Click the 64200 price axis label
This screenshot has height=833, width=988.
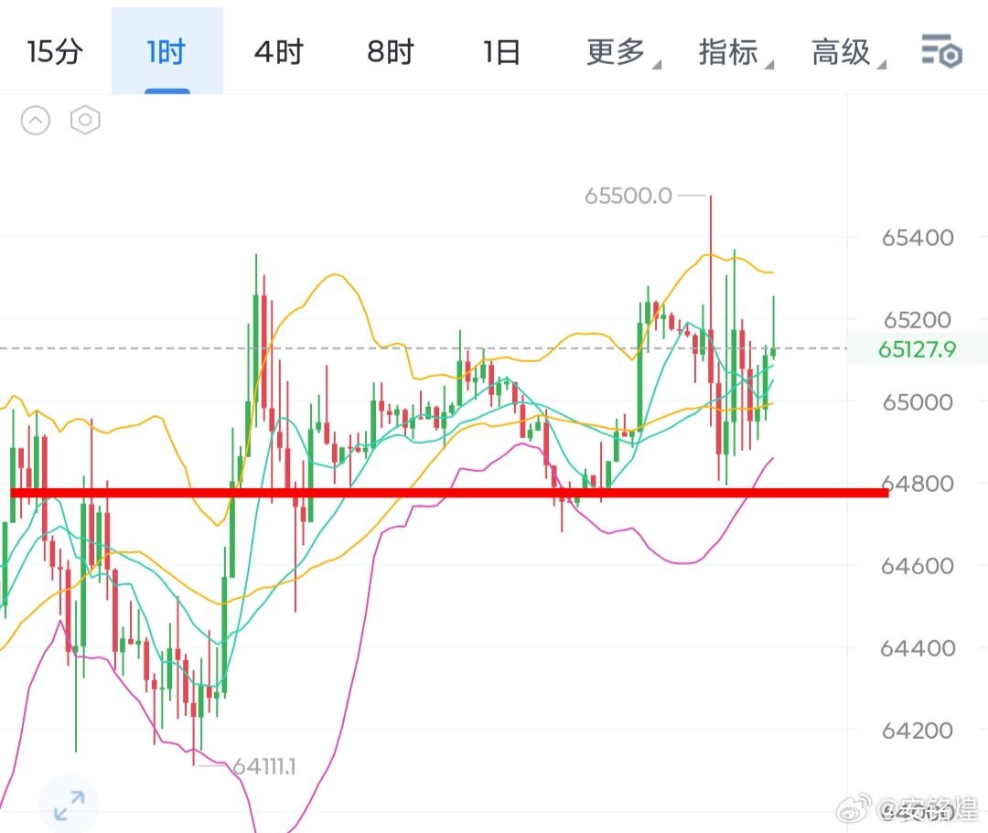coord(918,731)
